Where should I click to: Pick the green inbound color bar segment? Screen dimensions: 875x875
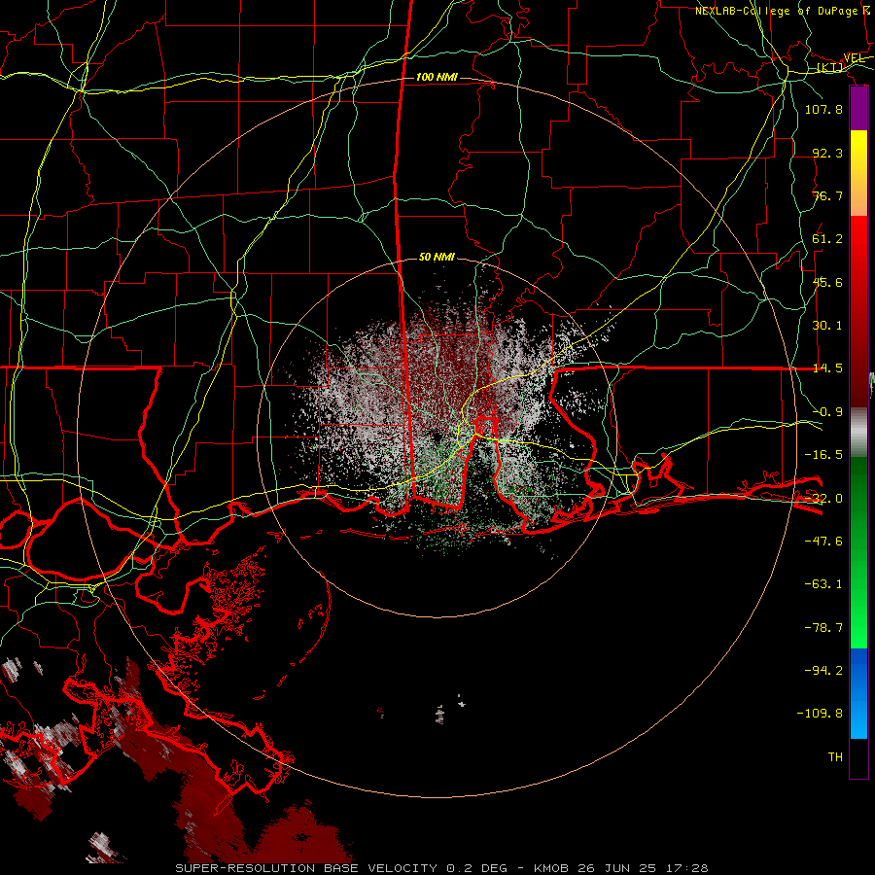[858, 552]
